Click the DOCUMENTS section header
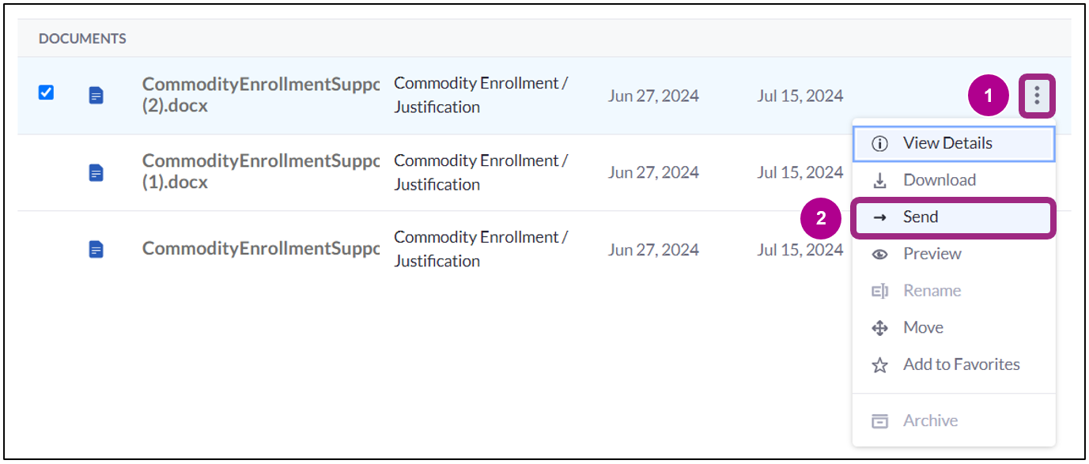Screen dimensions: 1089x464 pos(82,37)
